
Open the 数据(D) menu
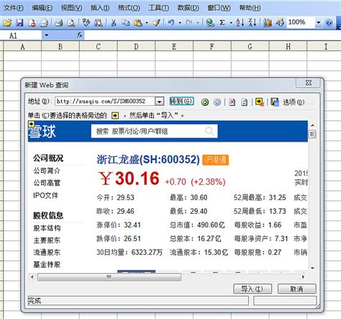[188, 8]
